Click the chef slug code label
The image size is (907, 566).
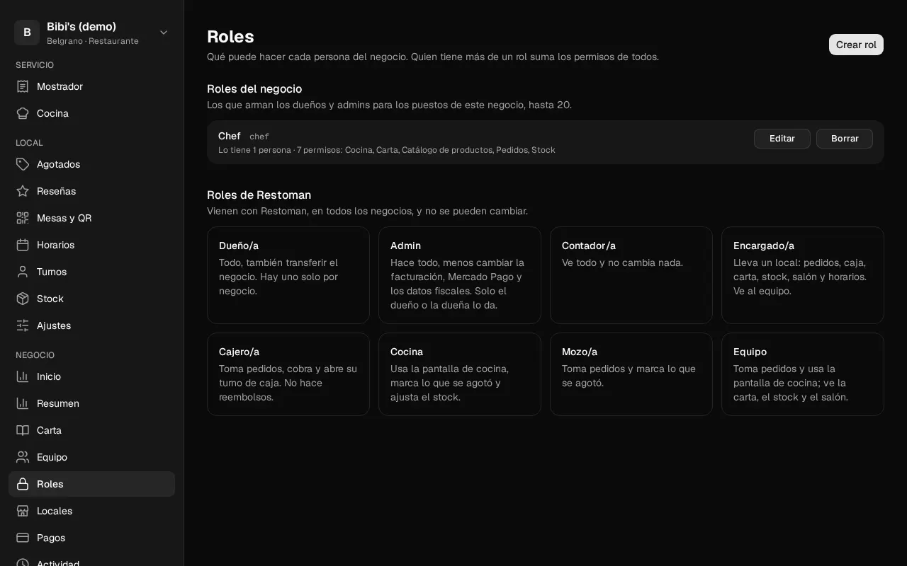(259, 137)
